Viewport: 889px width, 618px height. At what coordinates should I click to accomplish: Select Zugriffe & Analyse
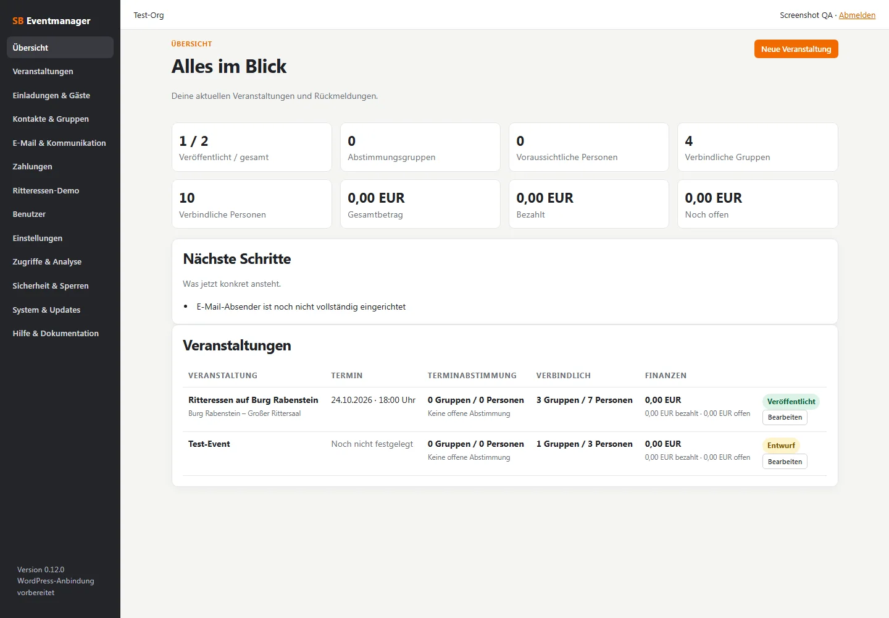[x=60, y=261]
